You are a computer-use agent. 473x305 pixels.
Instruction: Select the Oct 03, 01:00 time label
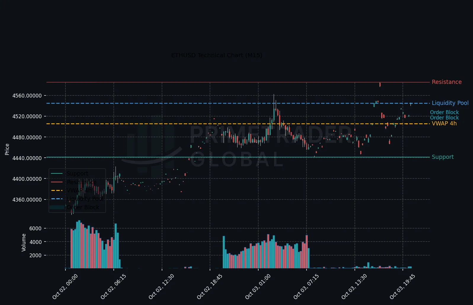pyautogui.click(x=258, y=287)
